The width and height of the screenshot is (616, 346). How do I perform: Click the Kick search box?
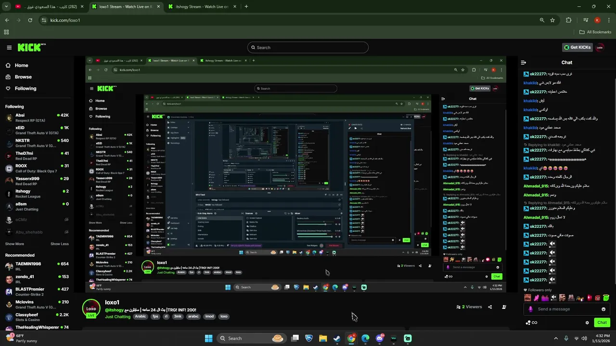tap(308, 48)
